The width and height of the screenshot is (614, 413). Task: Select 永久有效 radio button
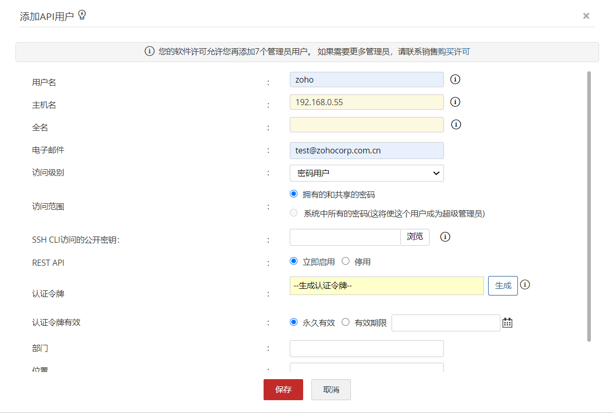coord(294,322)
